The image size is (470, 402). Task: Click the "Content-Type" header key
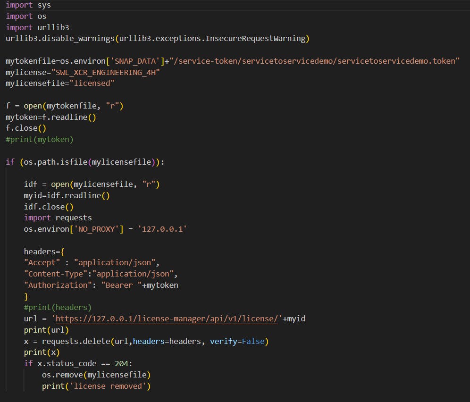pos(56,274)
